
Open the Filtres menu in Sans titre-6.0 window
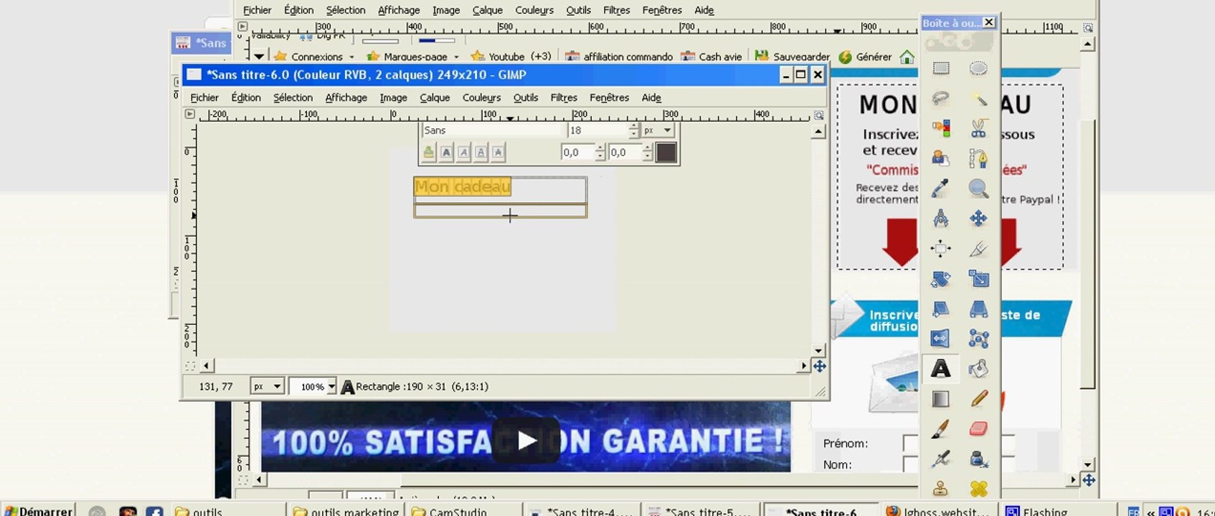pyautogui.click(x=564, y=97)
